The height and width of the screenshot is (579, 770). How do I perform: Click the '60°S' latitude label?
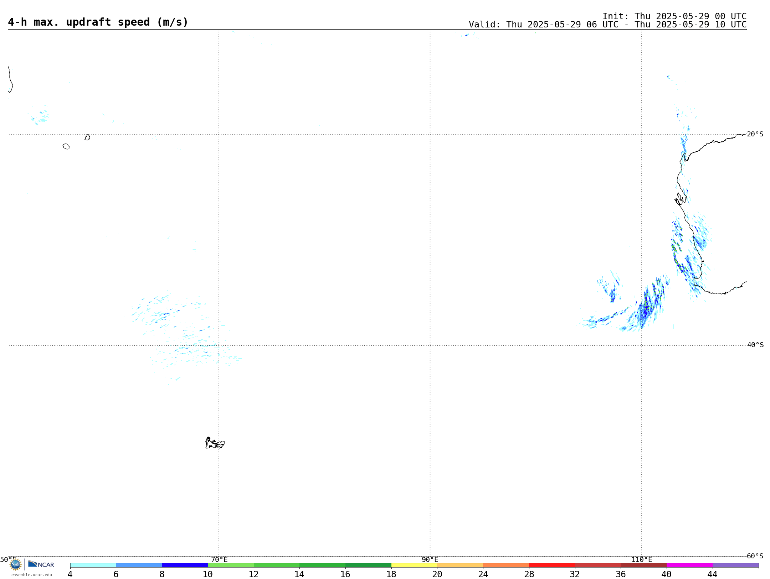[755, 556]
